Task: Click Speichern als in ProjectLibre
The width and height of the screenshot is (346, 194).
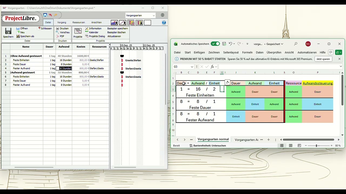Action: (25, 36)
